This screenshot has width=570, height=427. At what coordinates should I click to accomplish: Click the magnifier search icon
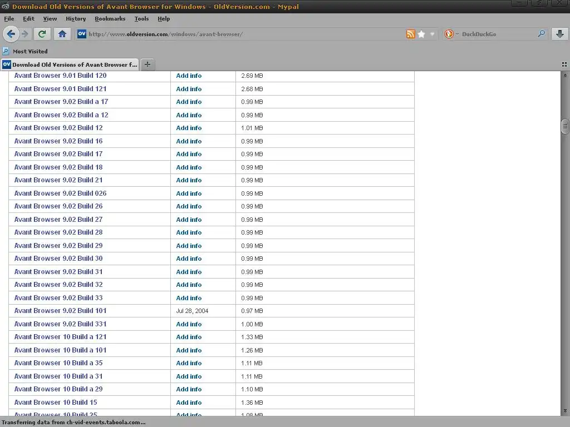(541, 34)
